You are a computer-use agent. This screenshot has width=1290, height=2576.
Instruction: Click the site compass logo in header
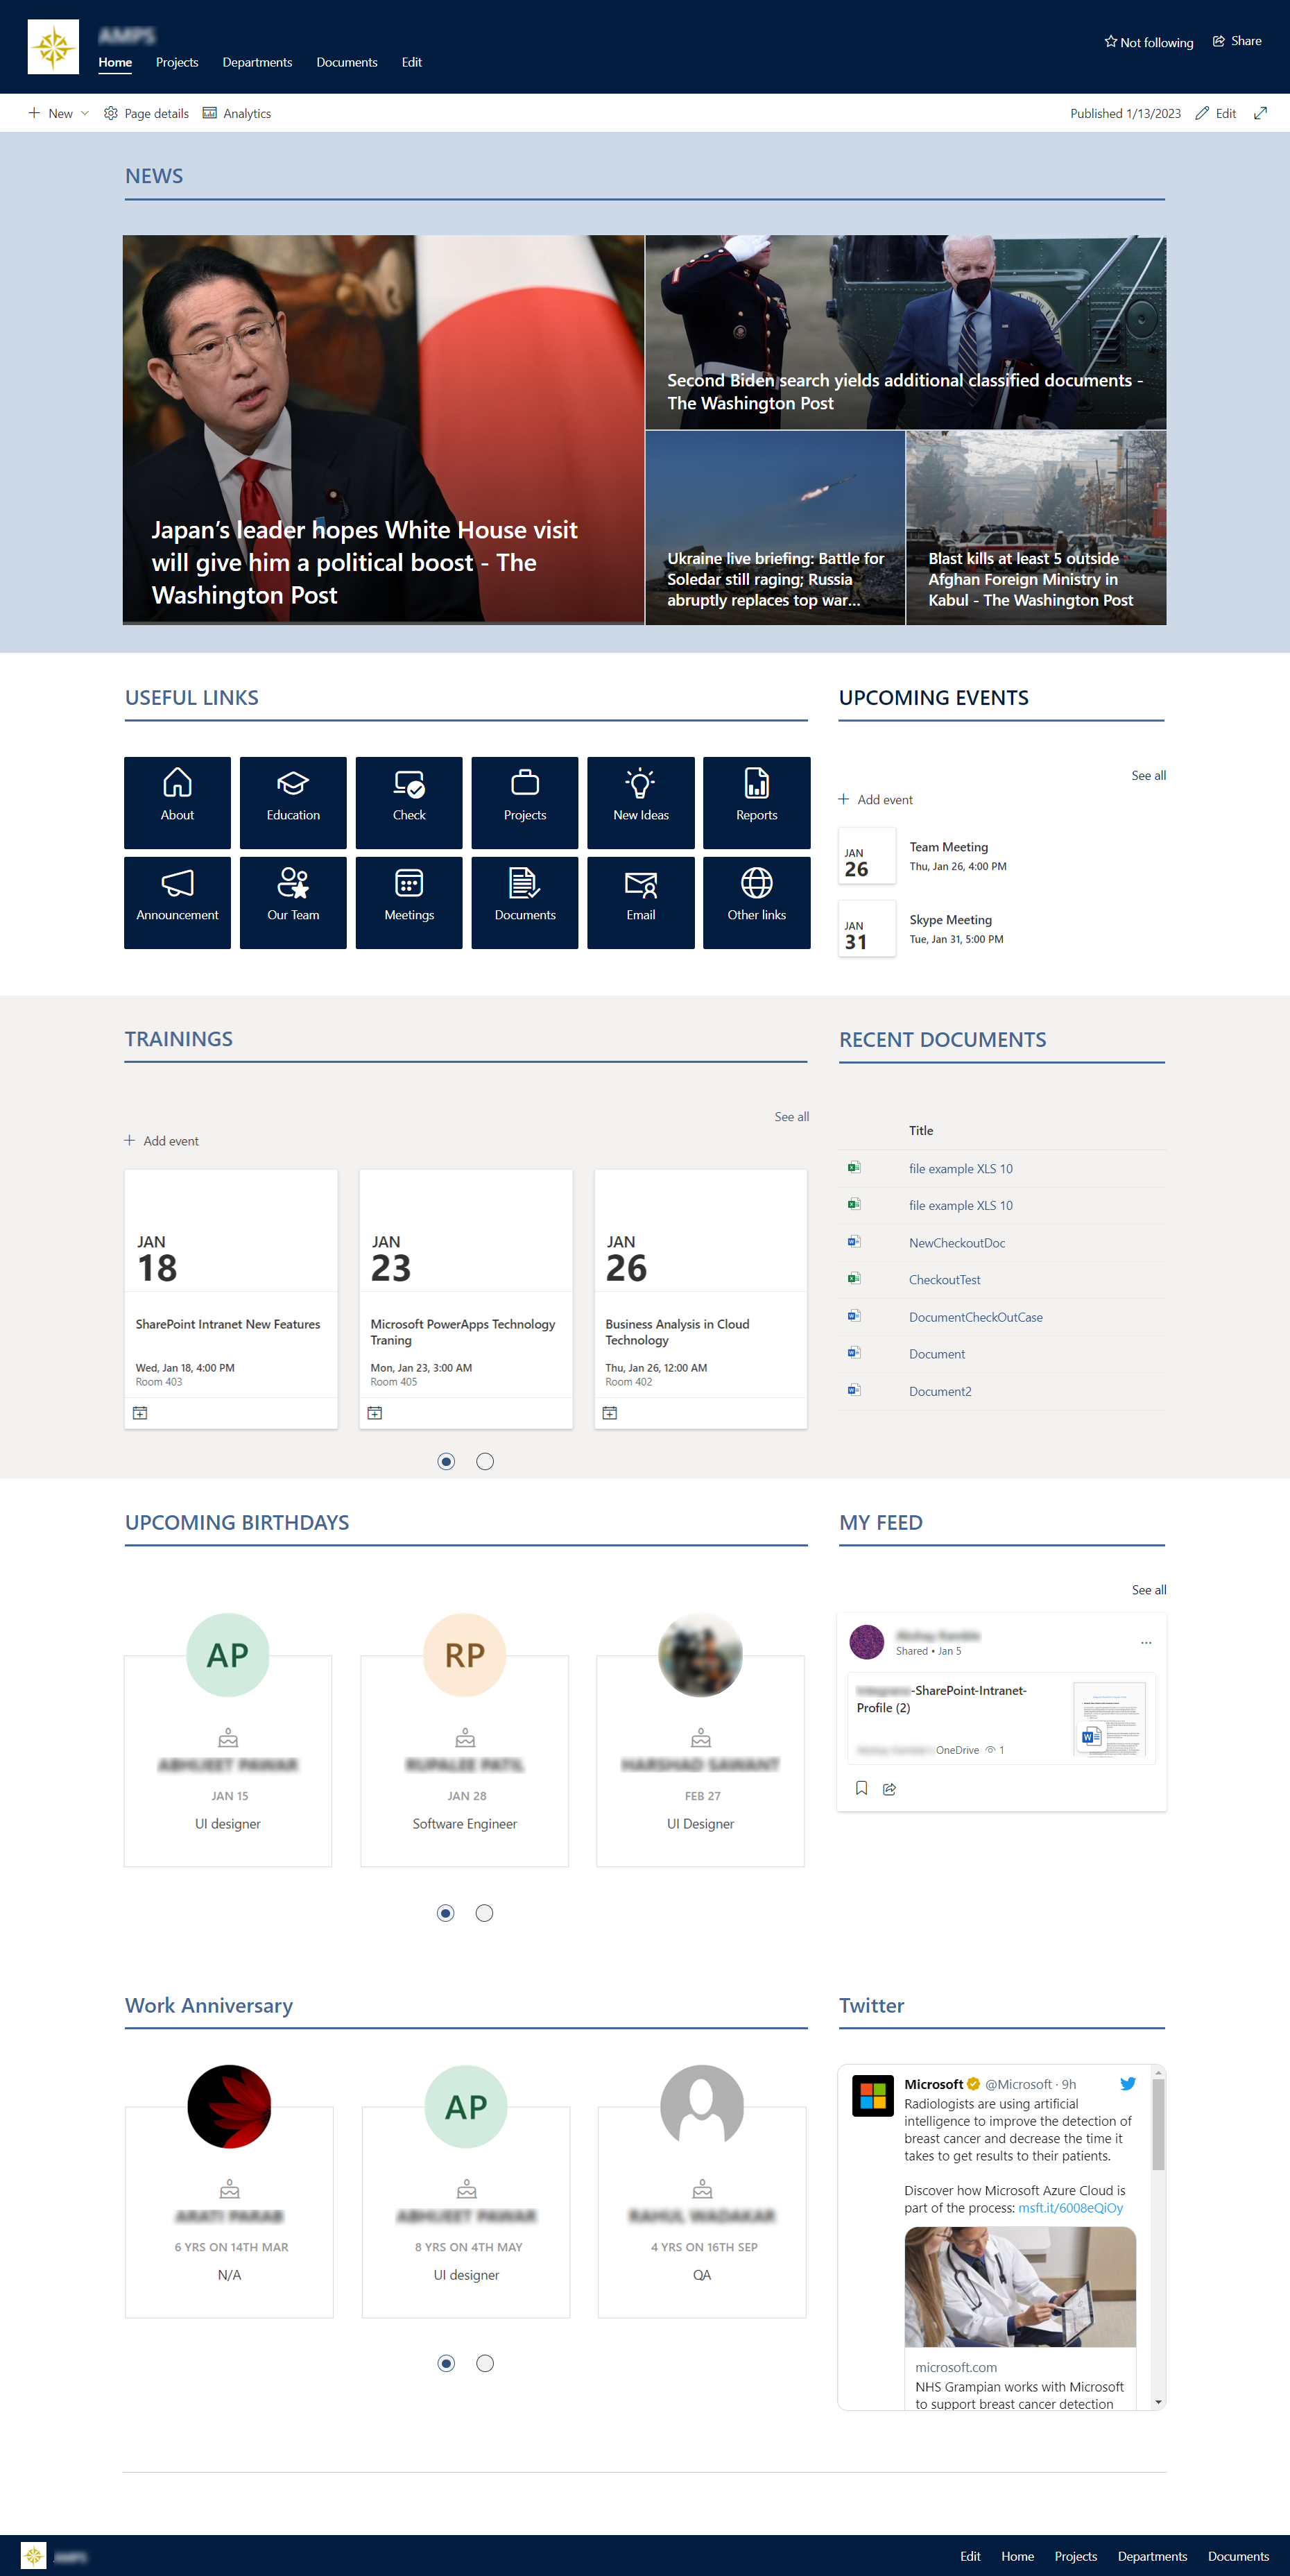(53, 47)
